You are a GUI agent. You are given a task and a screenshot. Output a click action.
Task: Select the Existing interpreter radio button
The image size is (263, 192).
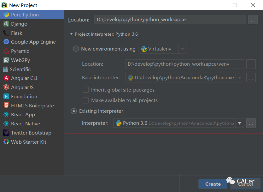coord(74,111)
